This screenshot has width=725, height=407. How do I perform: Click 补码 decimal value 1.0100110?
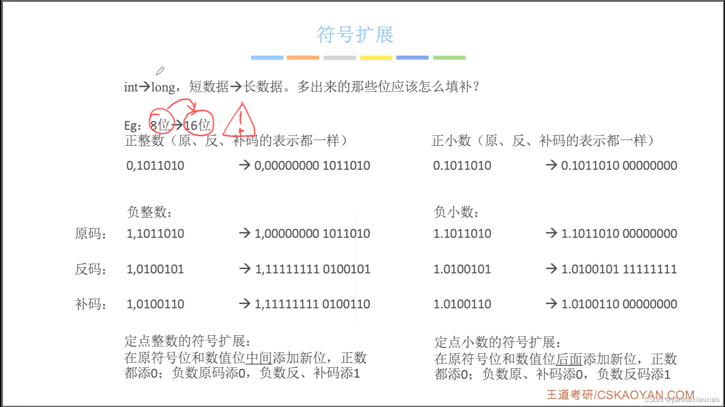pos(462,304)
